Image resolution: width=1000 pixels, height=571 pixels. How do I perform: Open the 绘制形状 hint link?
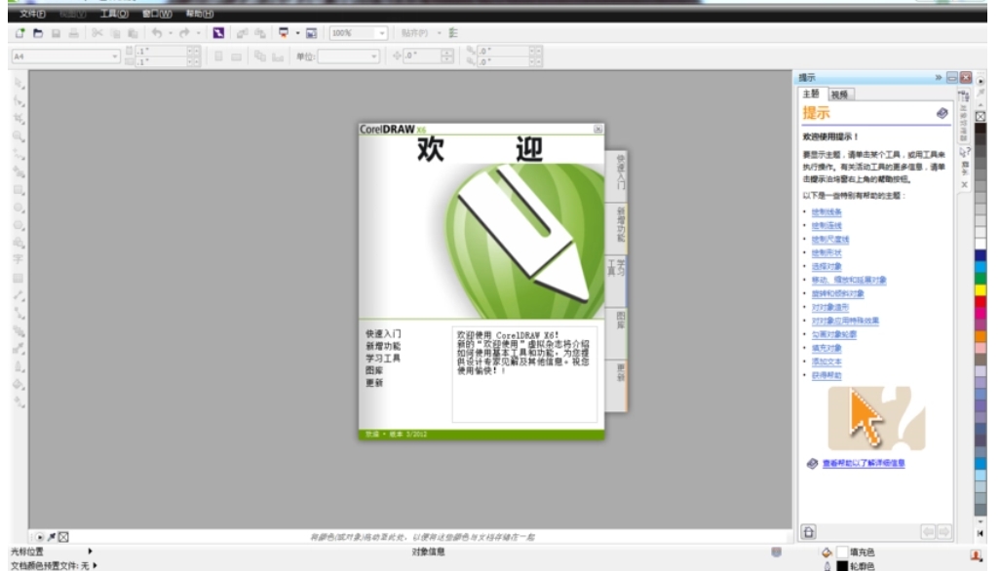coord(827,253)
